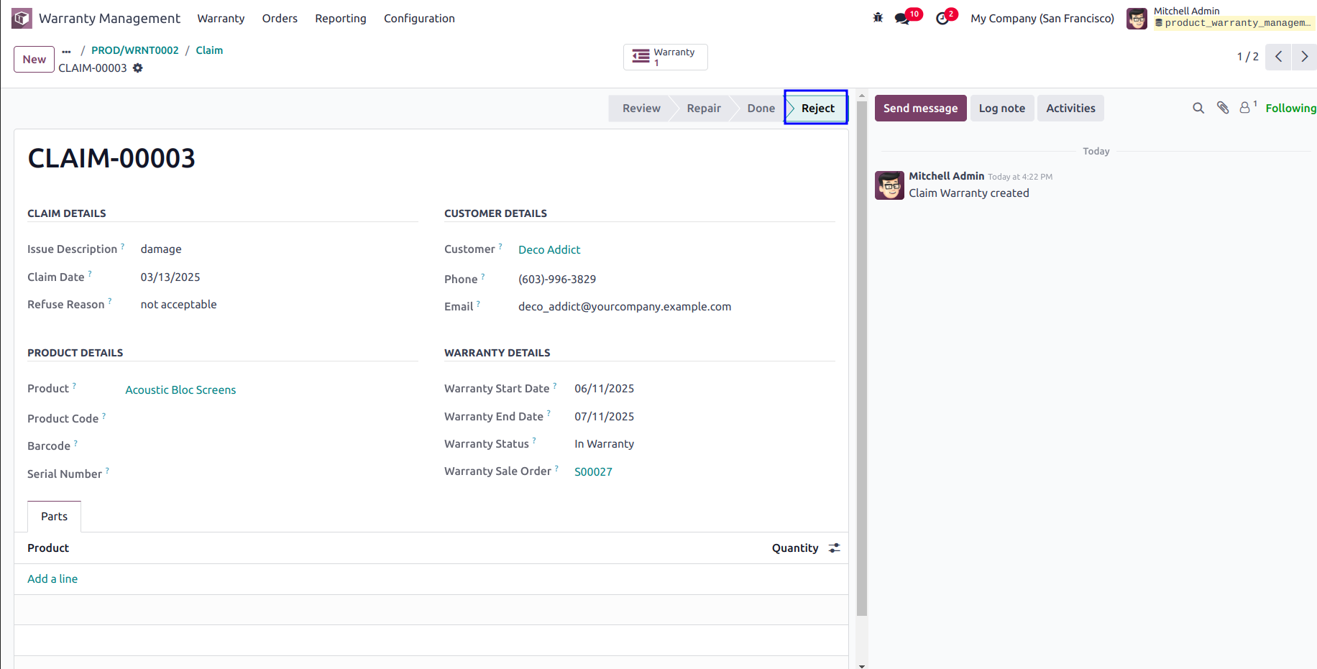Screen dimensions: 1317x669
Task: Edit the Barcode field
Action: tap(272, 446)
